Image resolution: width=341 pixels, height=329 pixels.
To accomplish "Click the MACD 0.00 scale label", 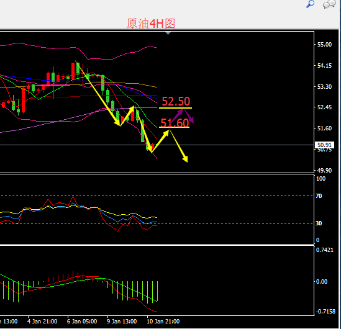I will click(322, 282).
